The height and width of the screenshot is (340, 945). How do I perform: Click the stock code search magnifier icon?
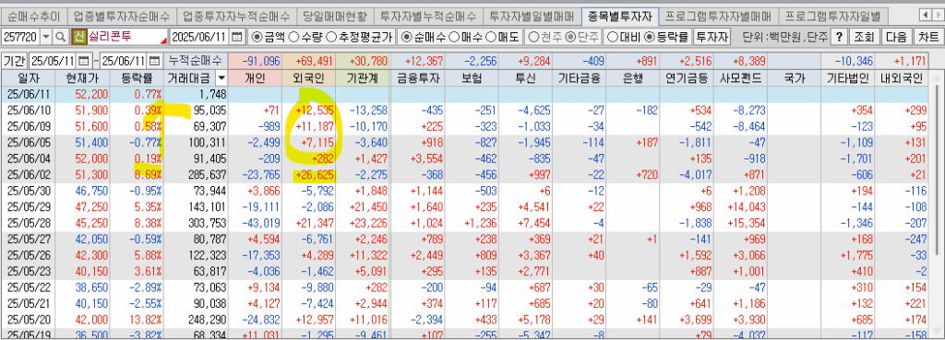click(60, 37)
